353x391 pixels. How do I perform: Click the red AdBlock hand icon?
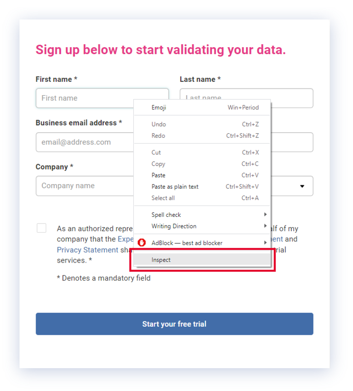click(141, 243)
